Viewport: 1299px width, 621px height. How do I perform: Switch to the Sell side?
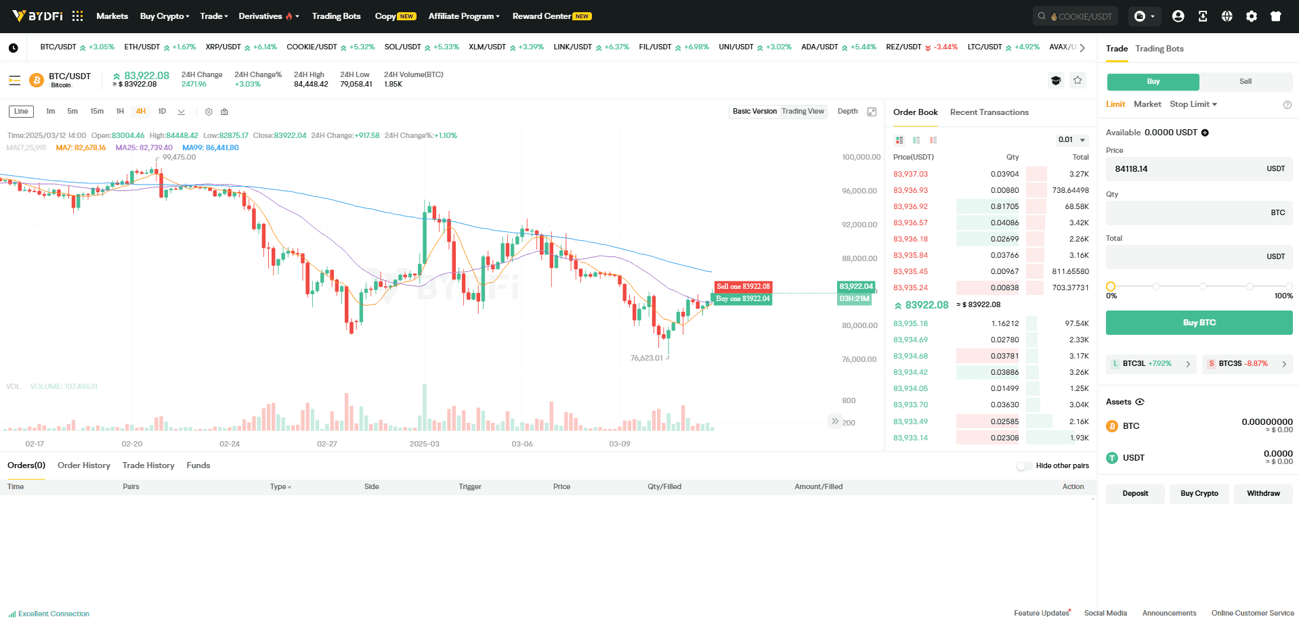tap(1245, 82)
